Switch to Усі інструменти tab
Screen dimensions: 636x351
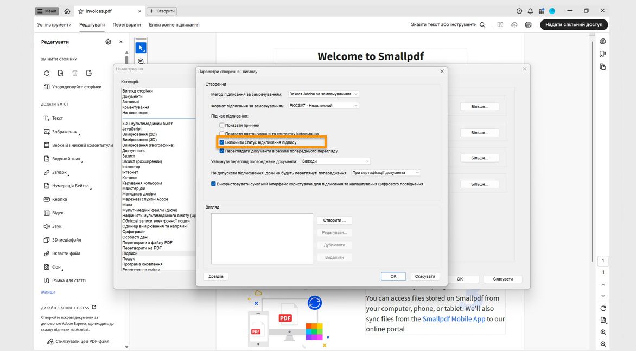point(54,25)
